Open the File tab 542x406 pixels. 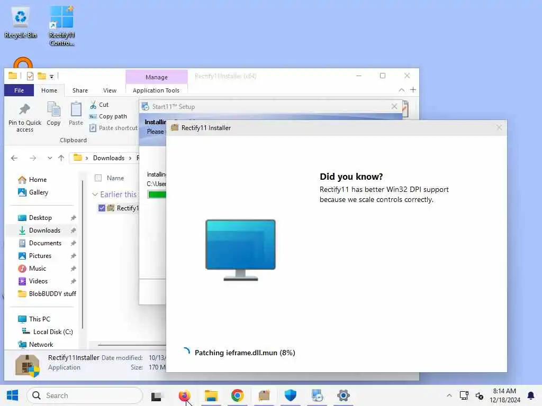pos(19,90)
